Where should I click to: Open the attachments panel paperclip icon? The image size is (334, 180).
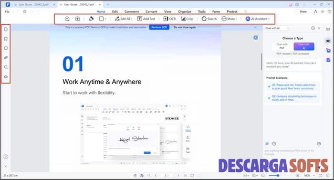[x=6, y=58]
